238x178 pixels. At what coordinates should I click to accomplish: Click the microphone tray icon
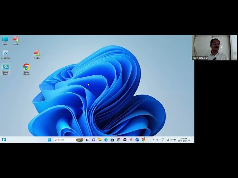tap(157, 140)
